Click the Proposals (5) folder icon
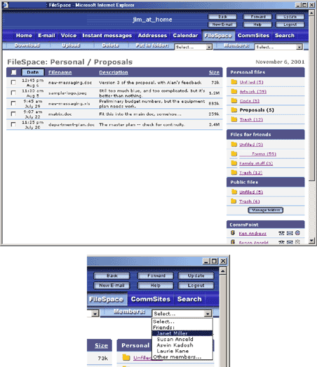 click(234, 110)
